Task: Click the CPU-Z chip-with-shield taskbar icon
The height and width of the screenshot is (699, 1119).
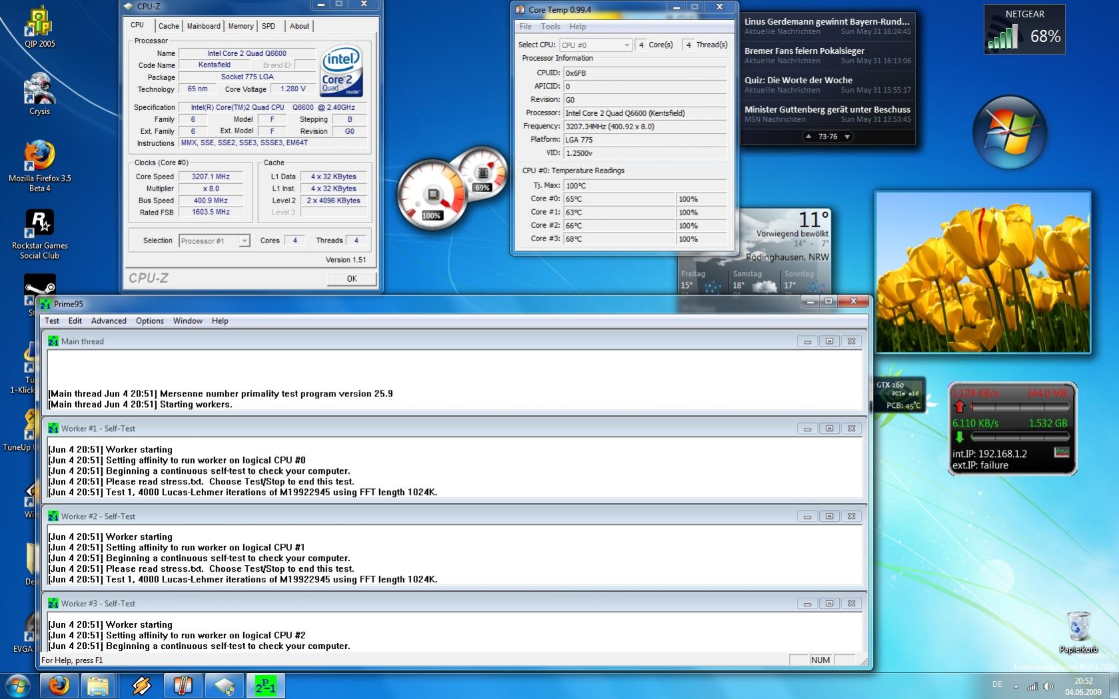Action: click(224, 685)
